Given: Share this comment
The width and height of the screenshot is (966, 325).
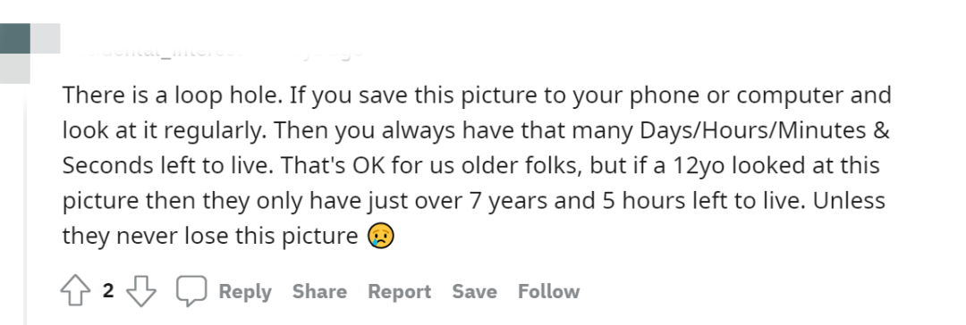Looking at the screenshot, I should tap(319, 291).
